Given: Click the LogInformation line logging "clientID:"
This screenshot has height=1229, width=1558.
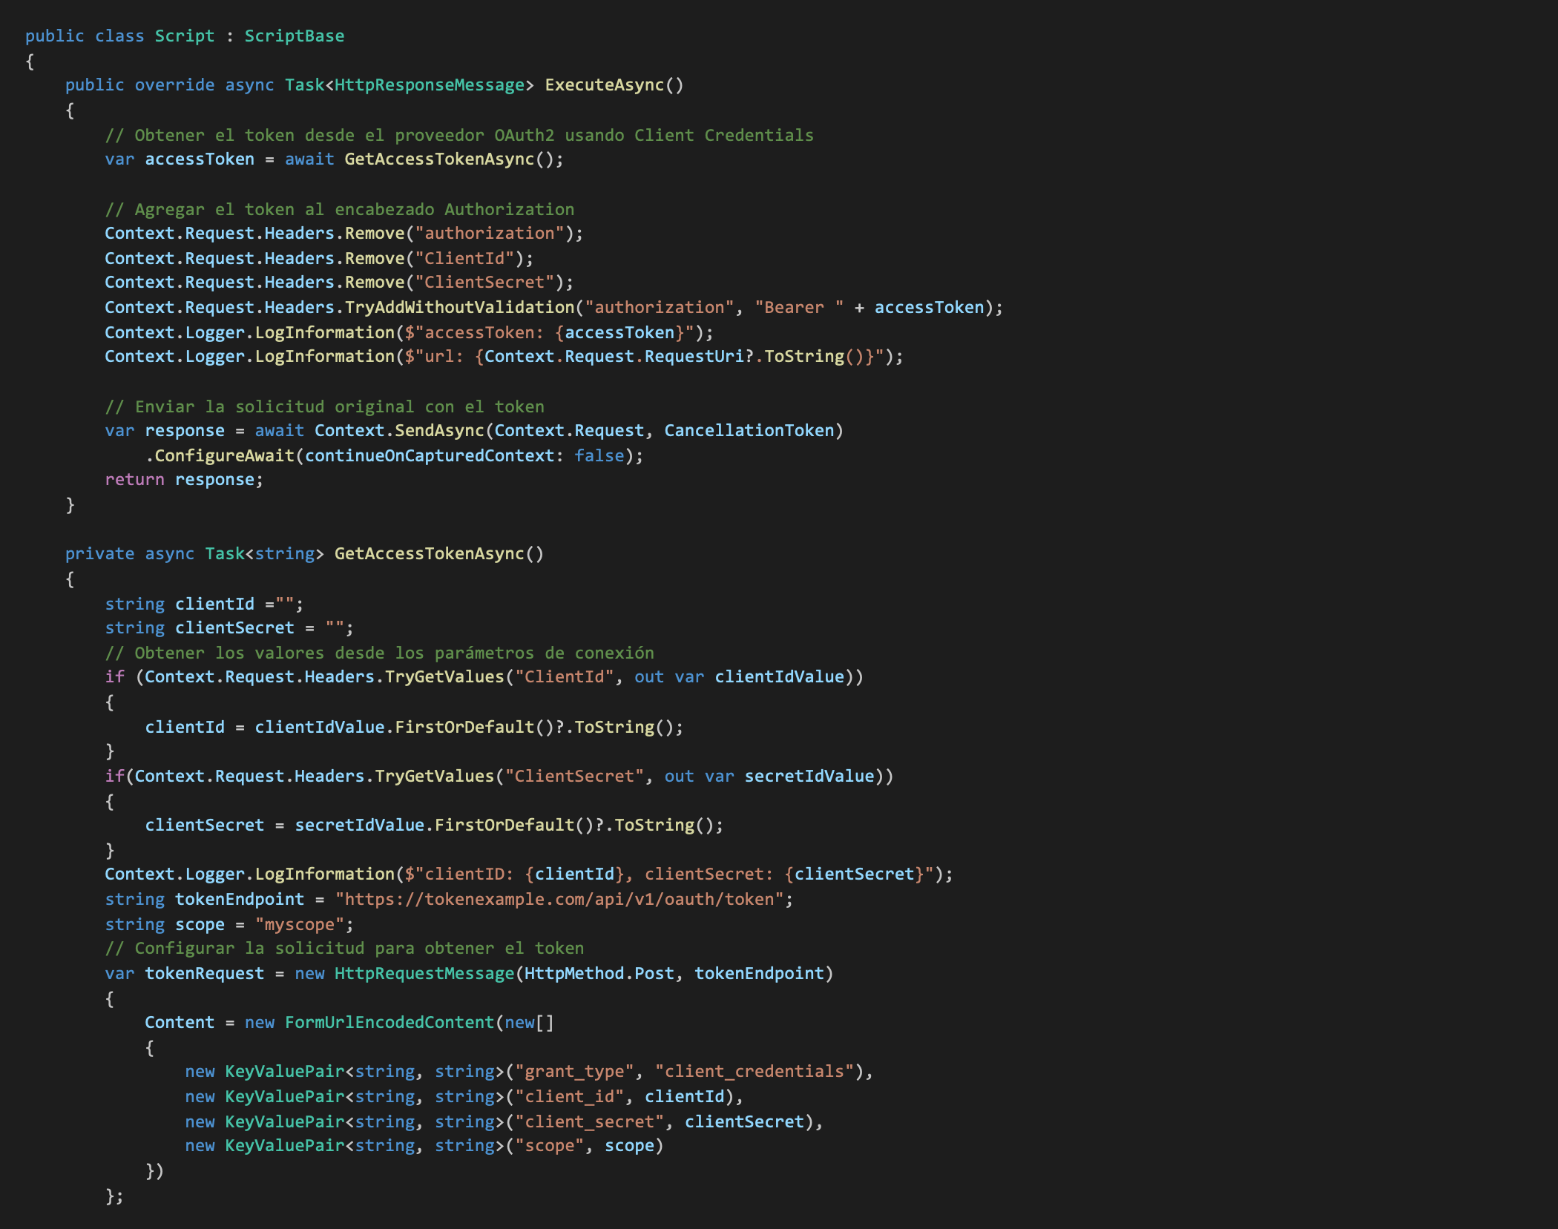Looking at the screenshot, I should (529, 874).
